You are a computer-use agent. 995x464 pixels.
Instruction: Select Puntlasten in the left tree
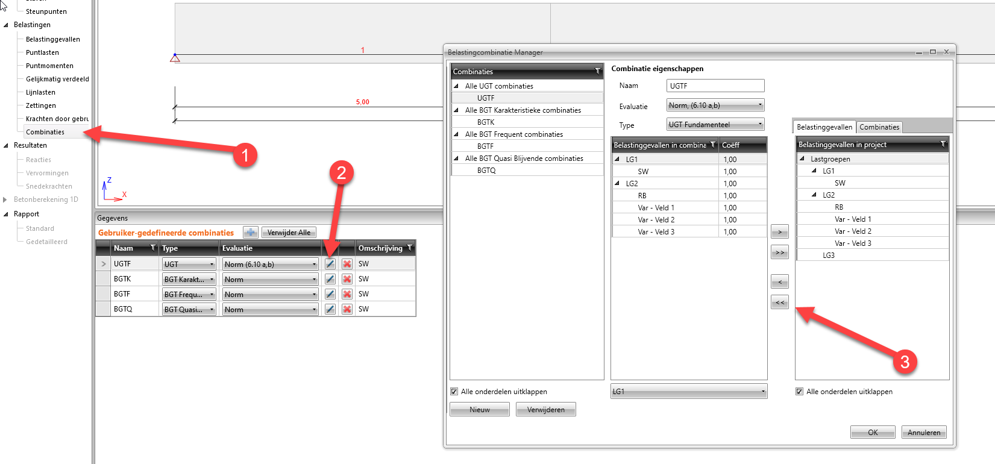42,52
